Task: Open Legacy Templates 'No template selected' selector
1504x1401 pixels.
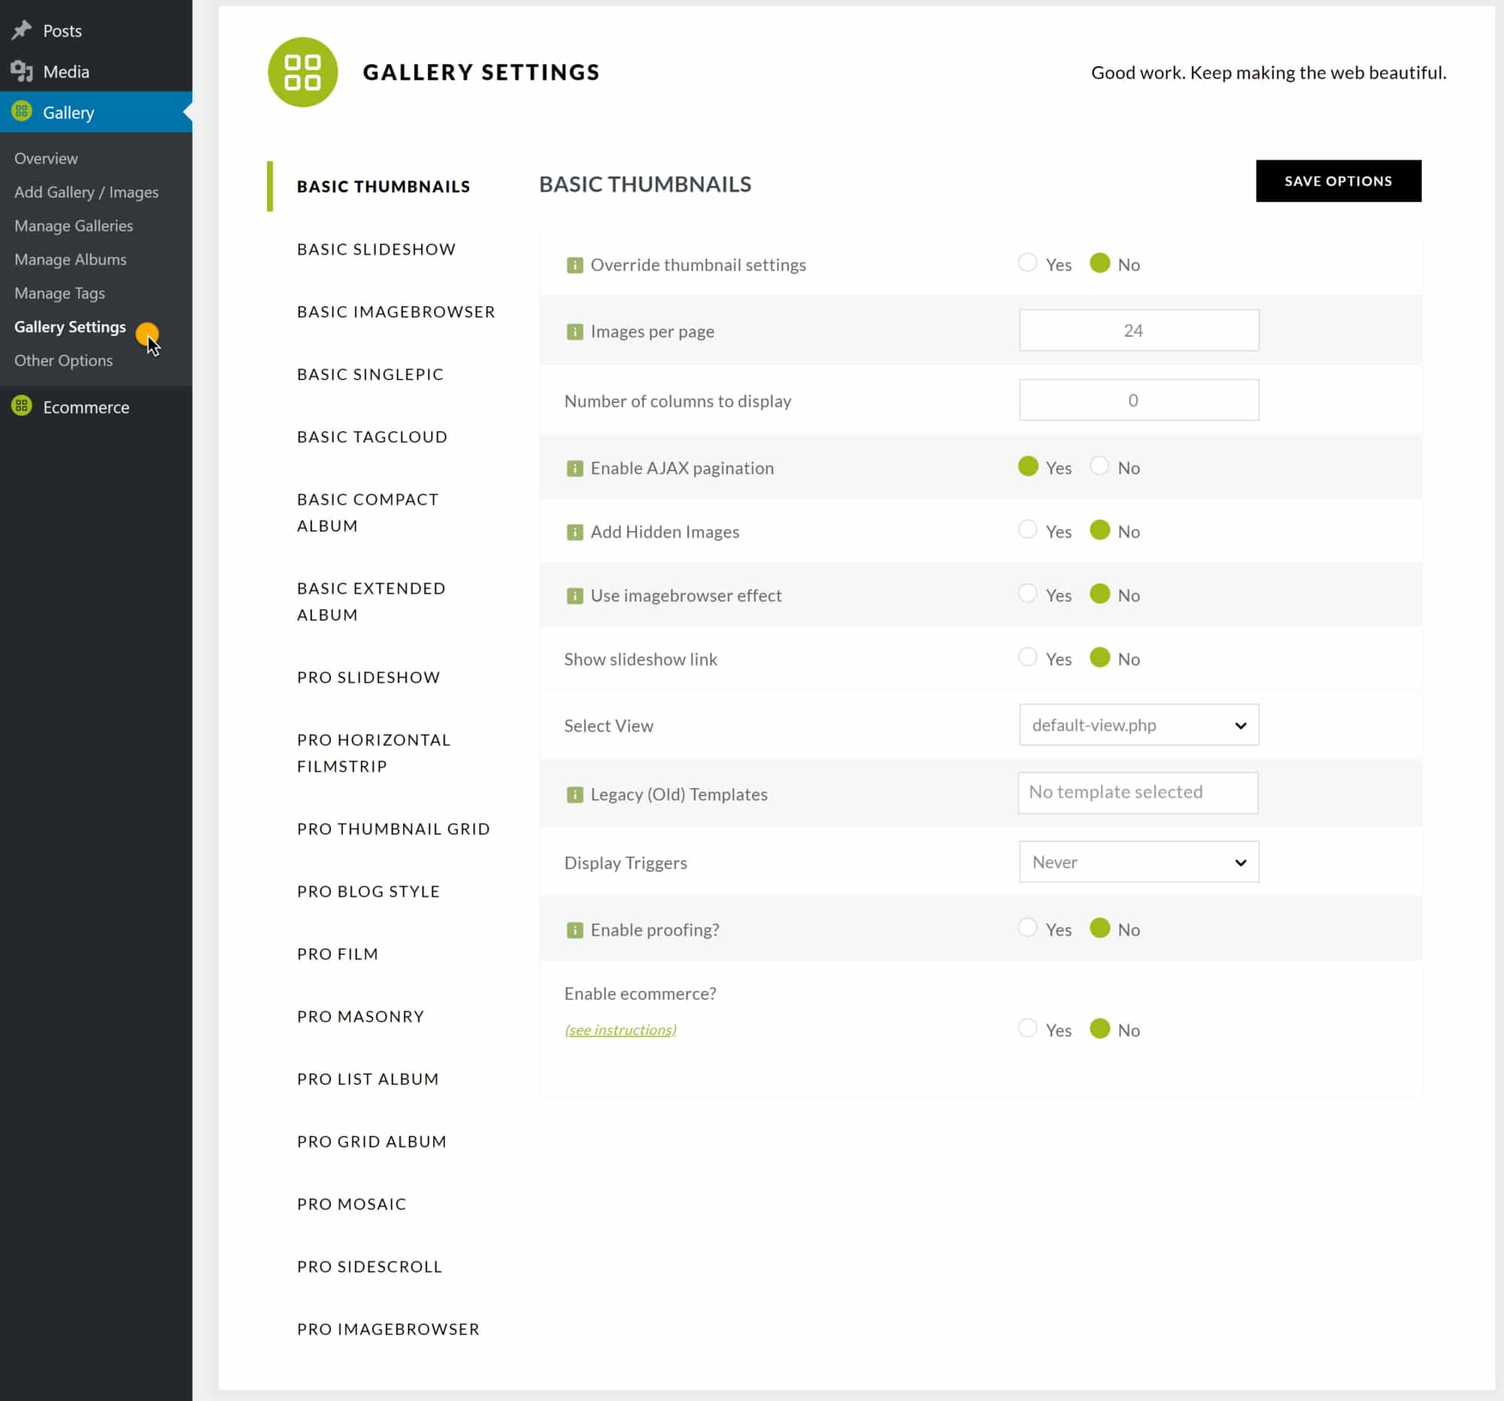Action: coord(1138,792)
